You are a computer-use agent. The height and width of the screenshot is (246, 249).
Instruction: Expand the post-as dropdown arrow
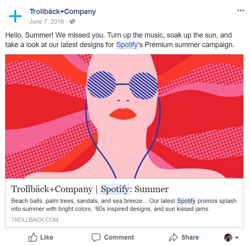(x=237, y=238)
